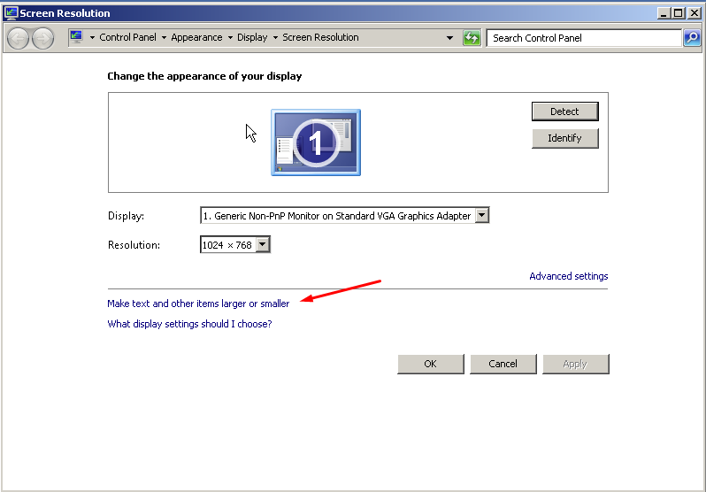The width and height of the screenshot is (706, 492).
Task: Click the Screen Resolution title bar icon
Action: (x=11, y=13)
